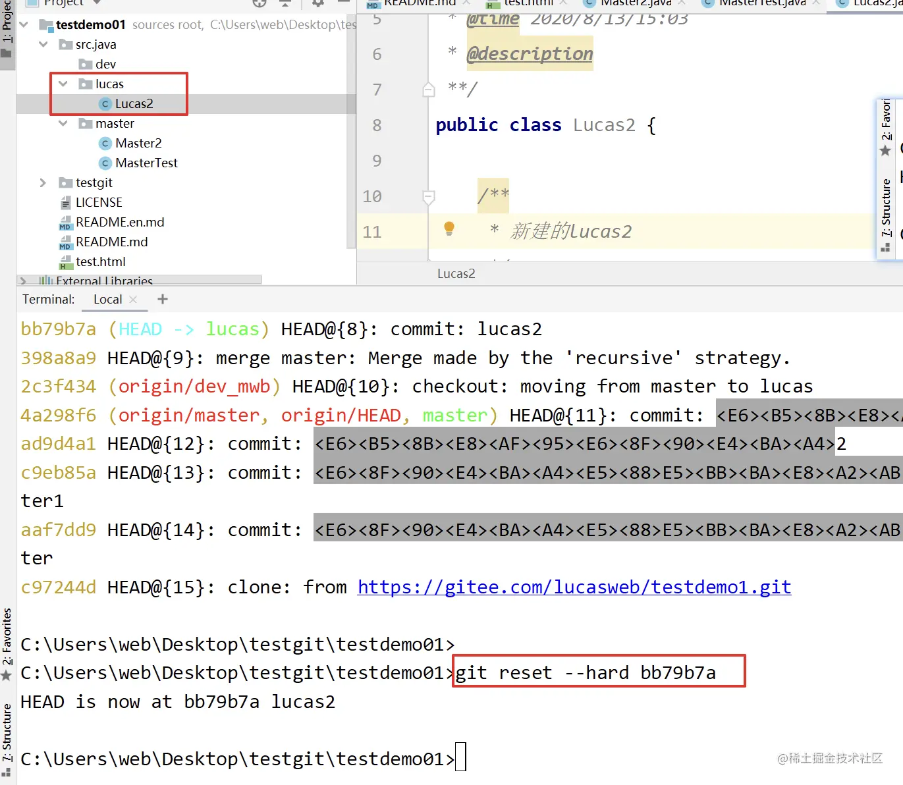Select MasterTest in project tree
The image size is (903, 785).
[146, 163]
